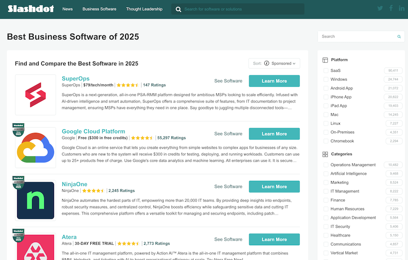Click Atera star rating
The width and height of the screenshot is (408, 260).
point(129,244)
